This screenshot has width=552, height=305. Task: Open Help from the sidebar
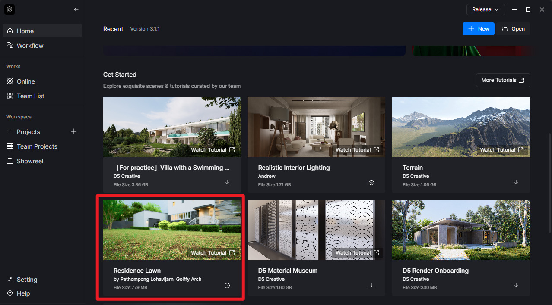(42, 293)
